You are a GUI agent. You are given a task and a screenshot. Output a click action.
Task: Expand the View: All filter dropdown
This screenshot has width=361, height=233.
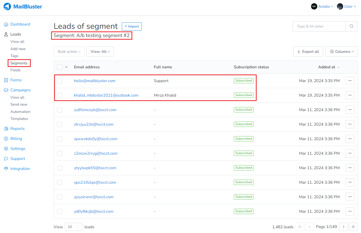(100, 52)
